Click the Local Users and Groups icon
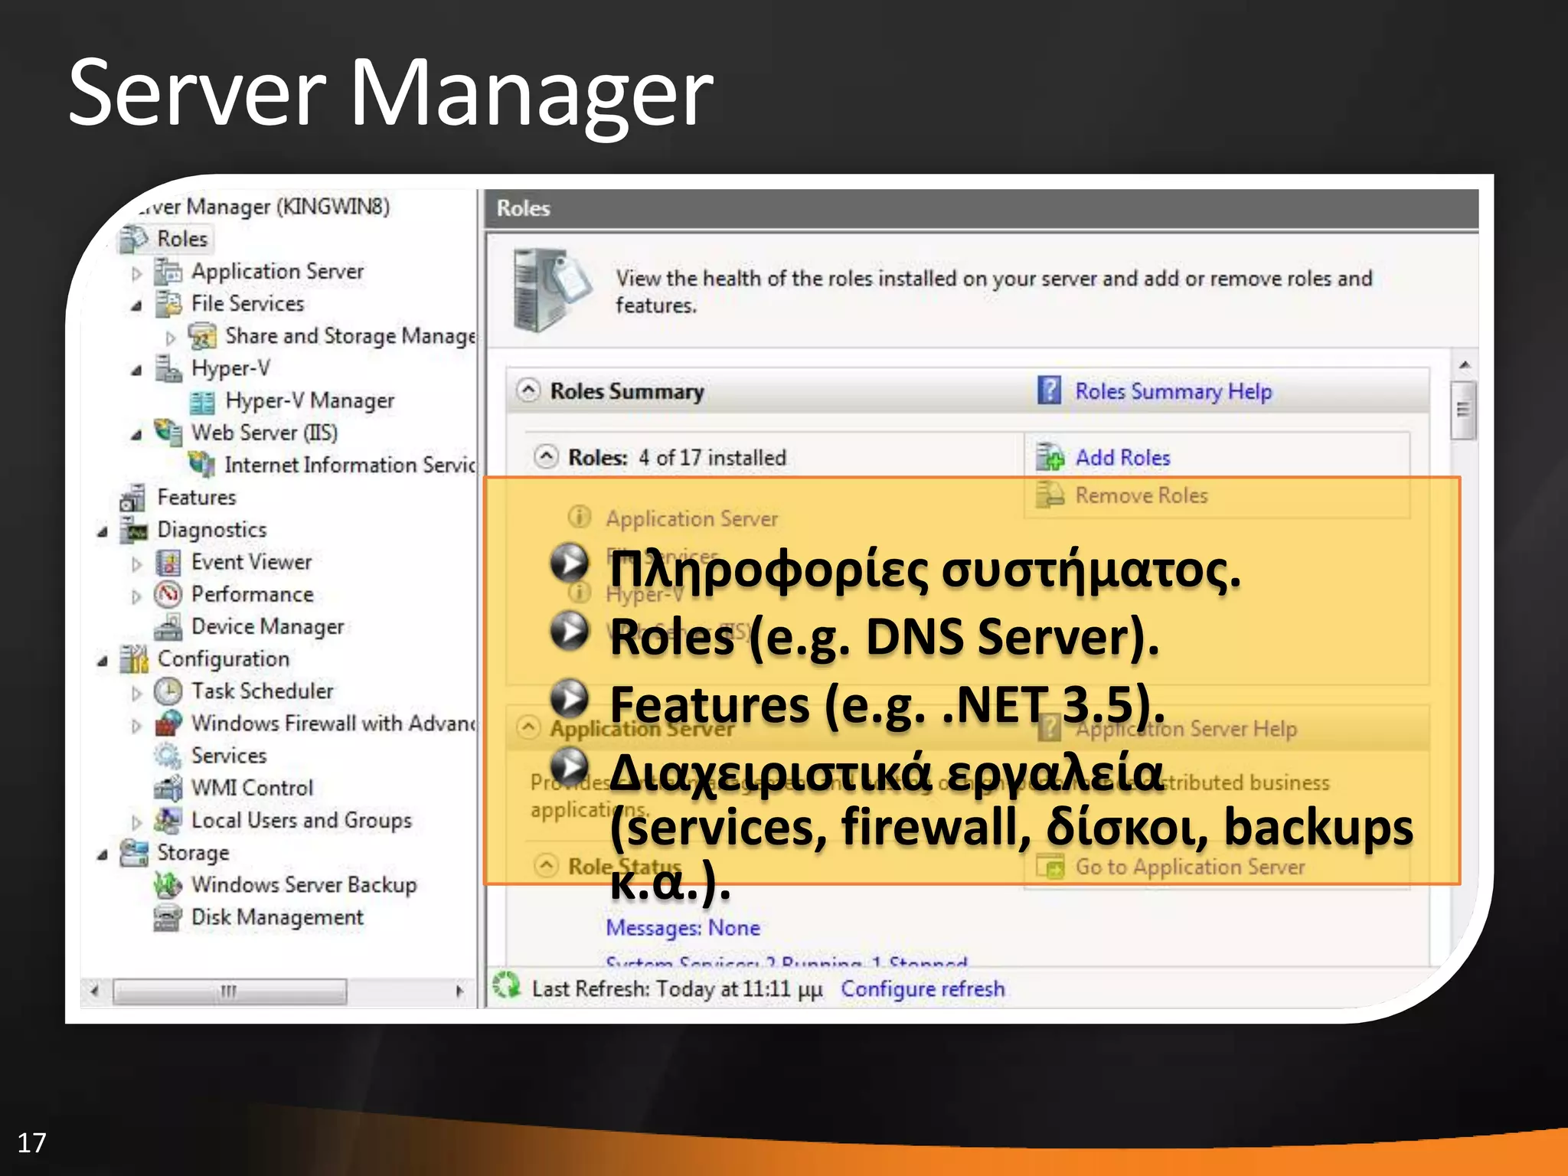The height and width of the screenshot is (1176, 1568). 168,820
